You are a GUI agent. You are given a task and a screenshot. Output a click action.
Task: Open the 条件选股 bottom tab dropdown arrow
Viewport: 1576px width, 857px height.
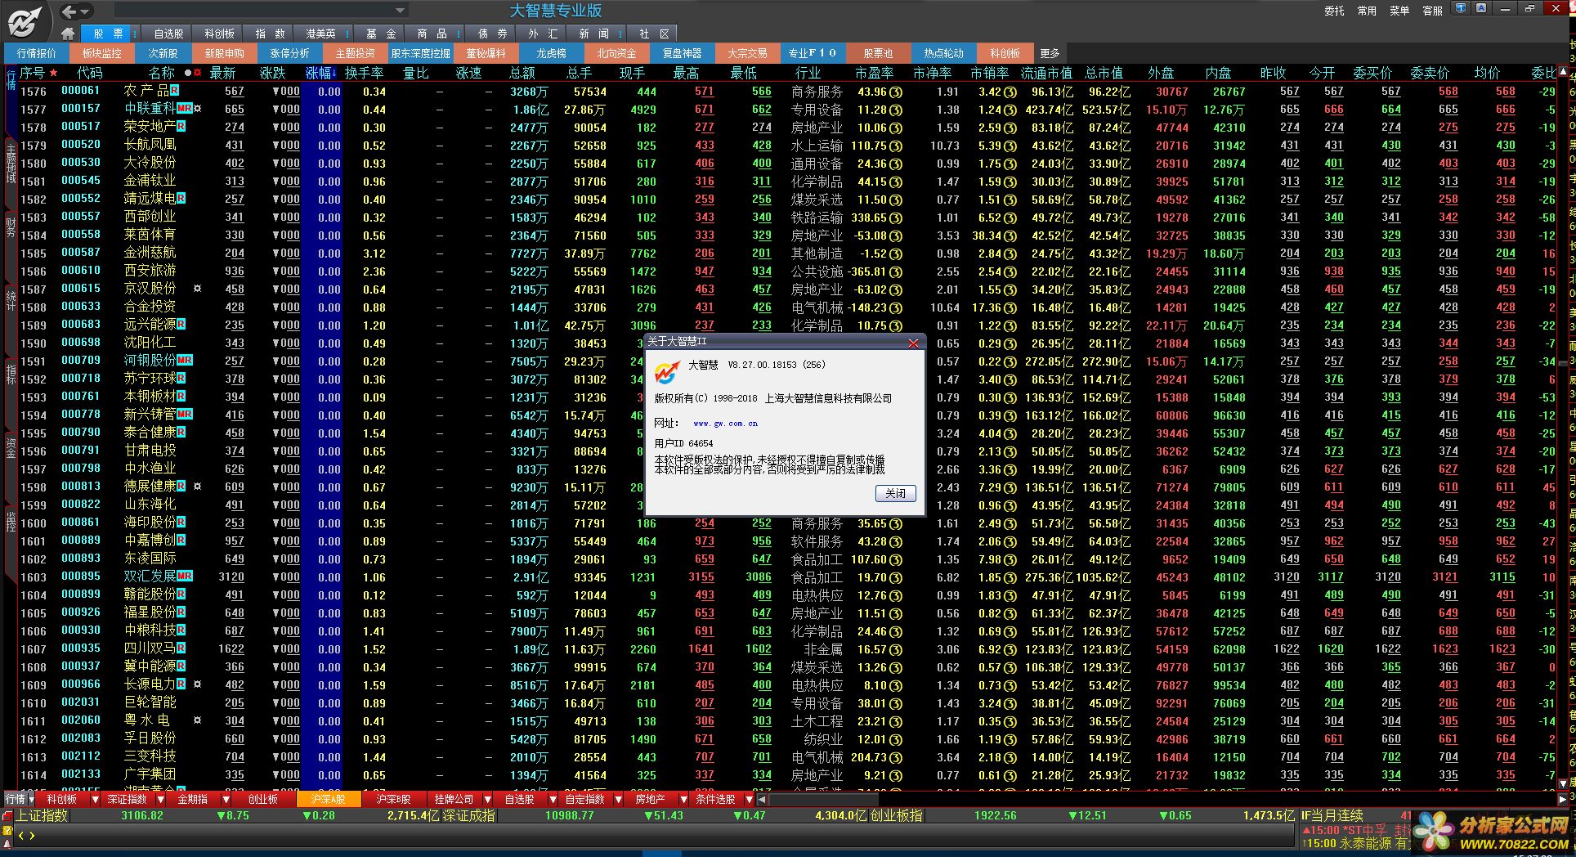[750, 799]
